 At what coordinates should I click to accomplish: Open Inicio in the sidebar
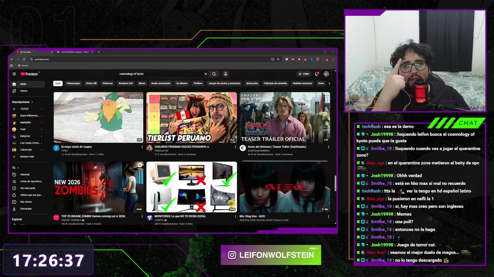28,84
